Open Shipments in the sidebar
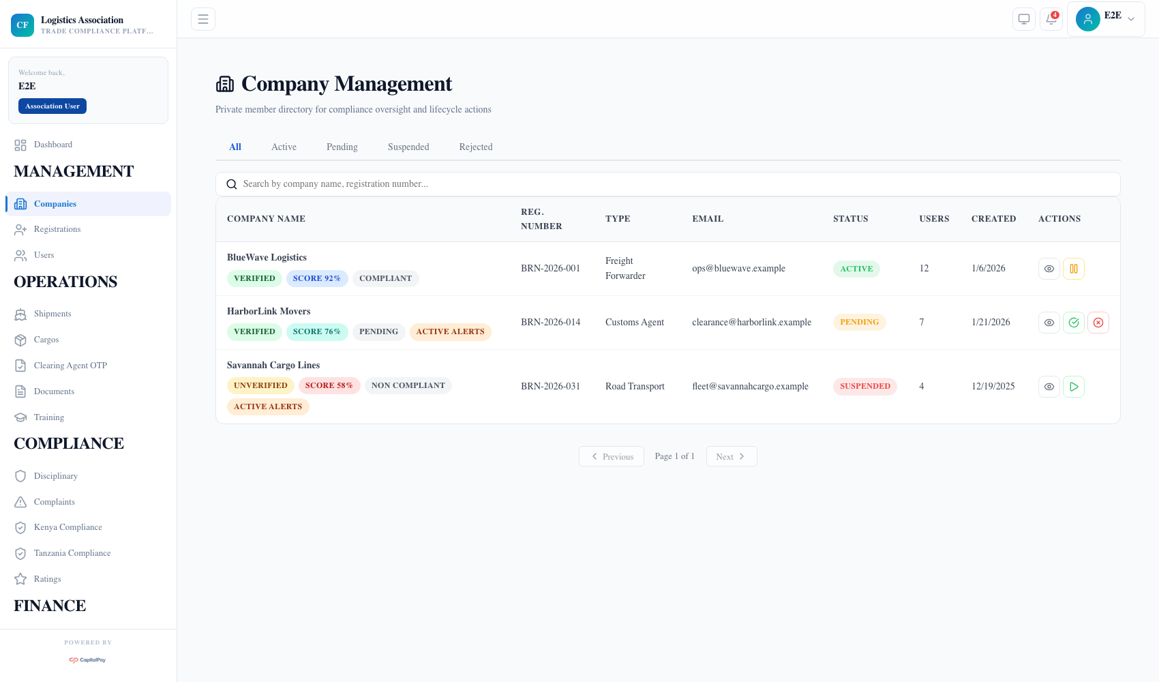The height and width of the screenshot is (682, 1159). coord(52,314)
